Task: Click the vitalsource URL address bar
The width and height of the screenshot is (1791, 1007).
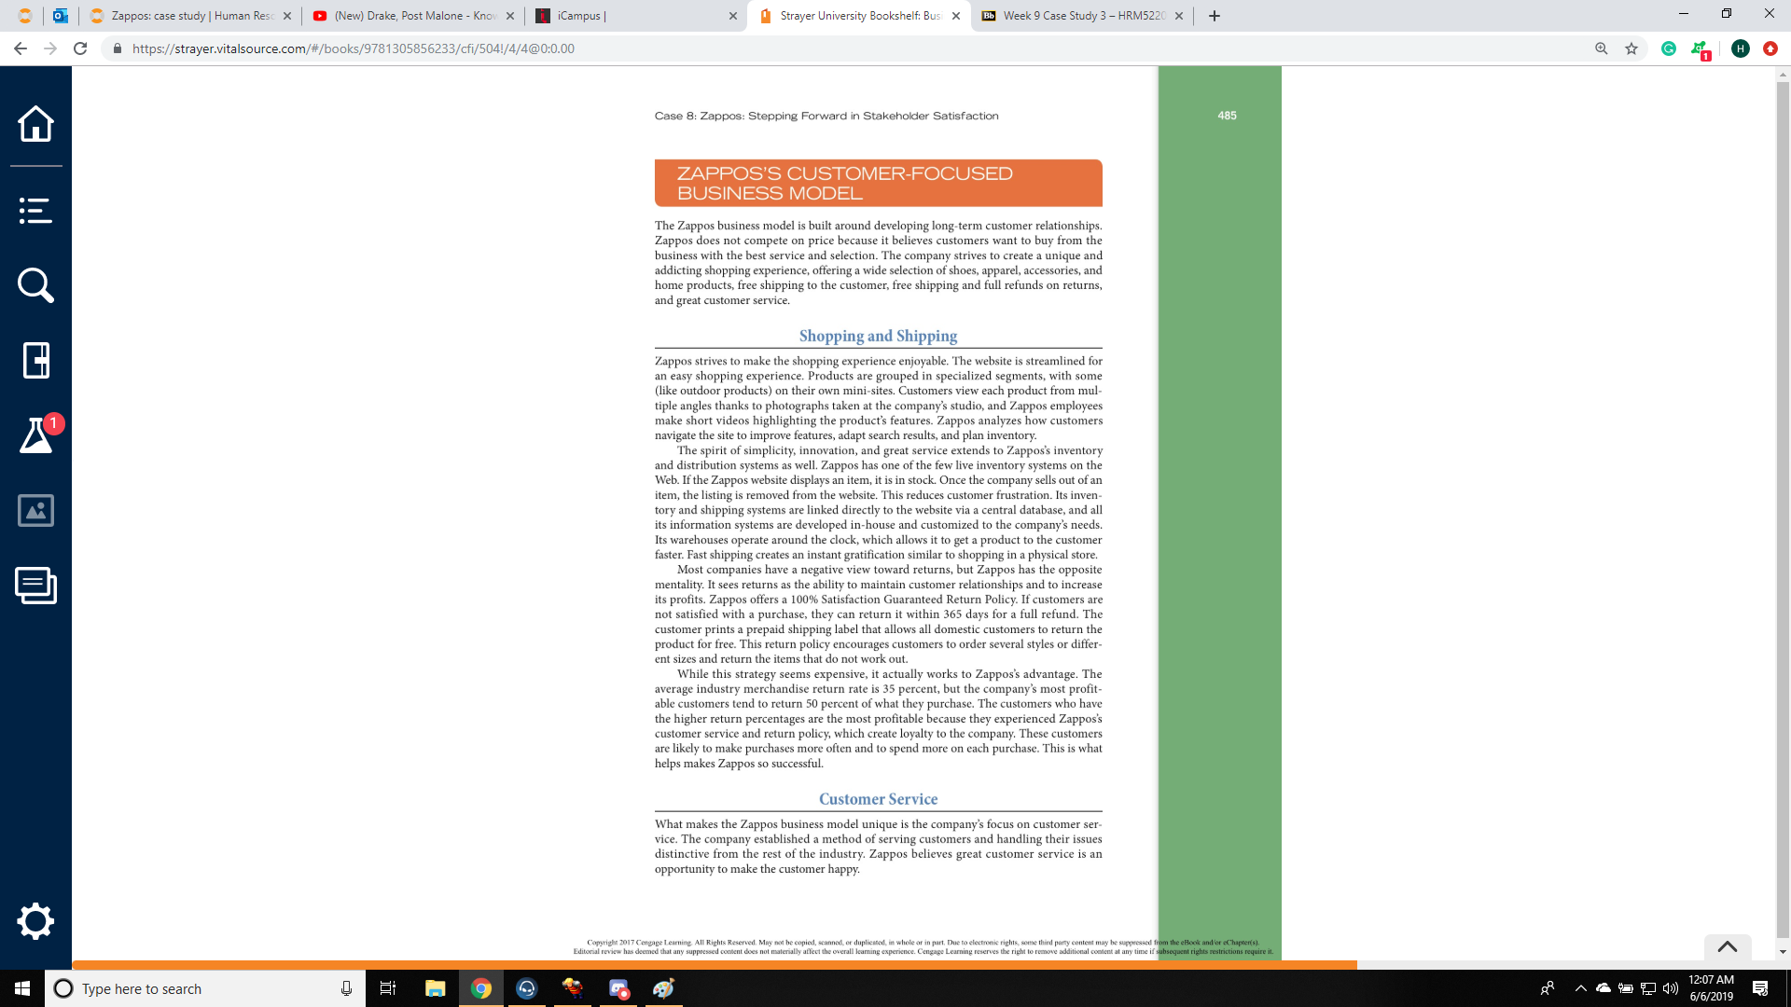Action: click(840, 48)
